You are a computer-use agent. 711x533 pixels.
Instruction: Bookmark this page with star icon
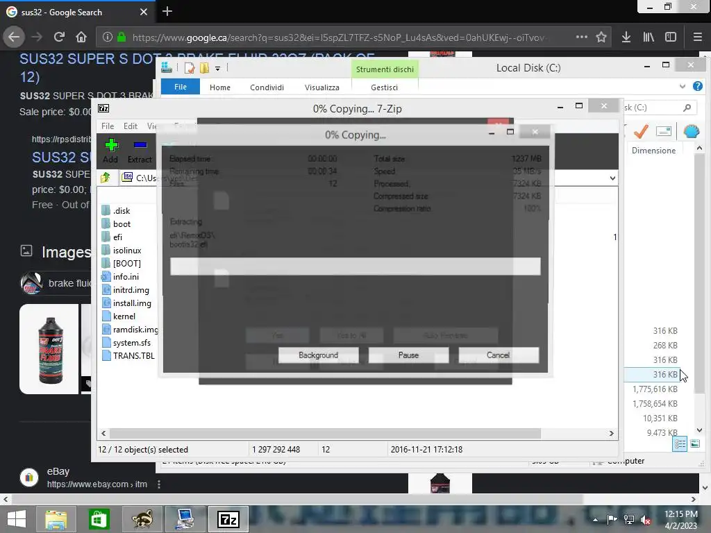pos(601,37)
